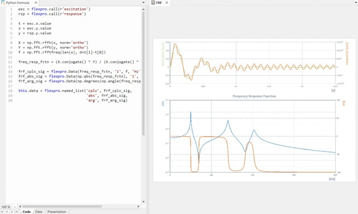Screen dimensions: 358x214
Task: Click the Python Formula pi icon
Action: (x=3, y=2)
